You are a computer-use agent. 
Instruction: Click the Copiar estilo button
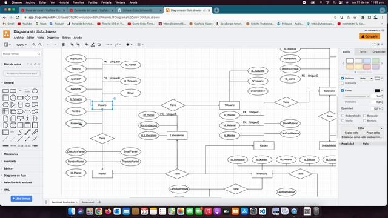352,133
